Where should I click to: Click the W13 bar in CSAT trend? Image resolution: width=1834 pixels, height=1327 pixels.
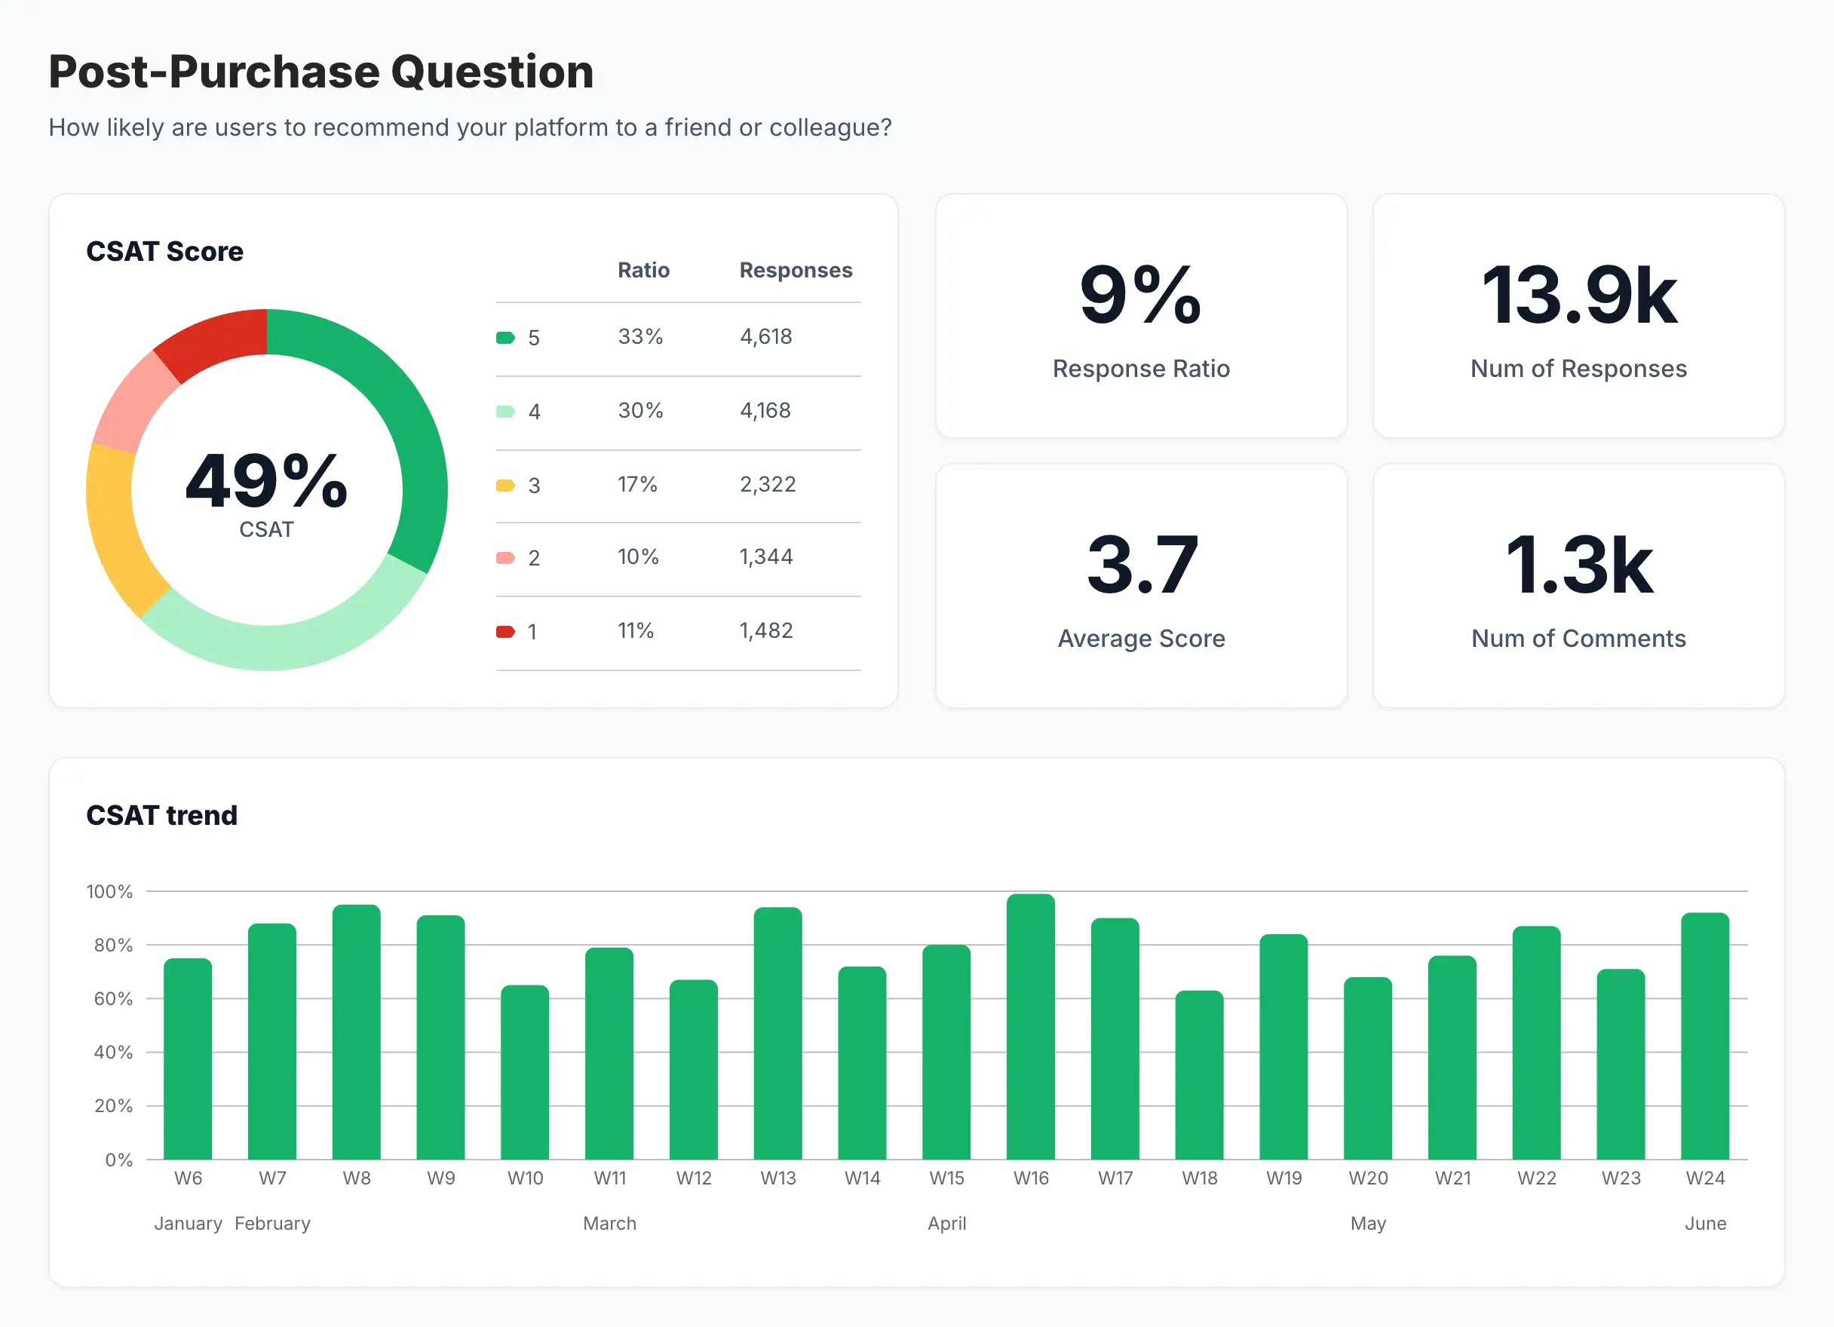778,1034
